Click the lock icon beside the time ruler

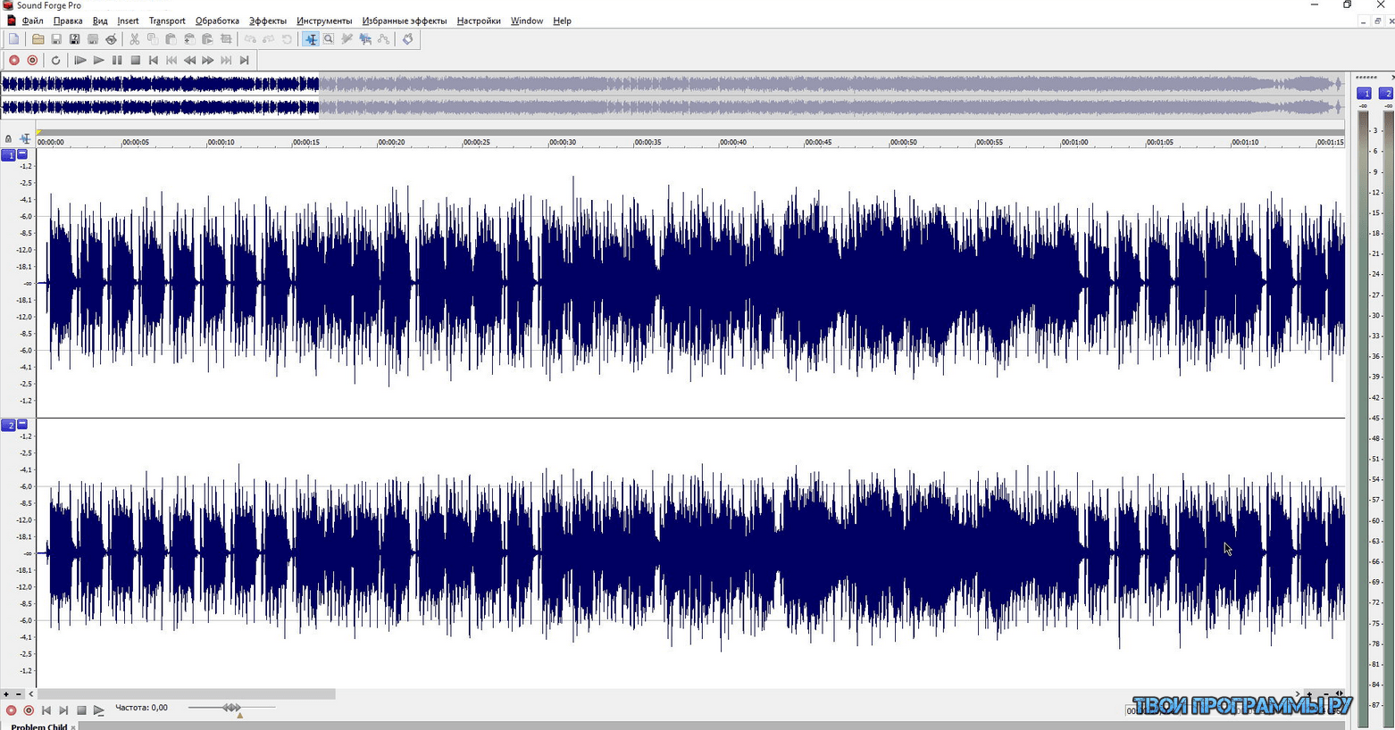(x=8, y=139)
